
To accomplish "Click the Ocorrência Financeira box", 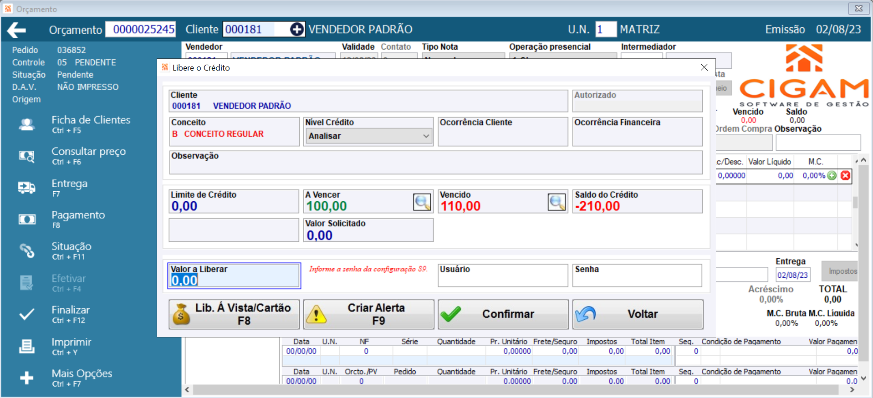I will tap(638, 132).
